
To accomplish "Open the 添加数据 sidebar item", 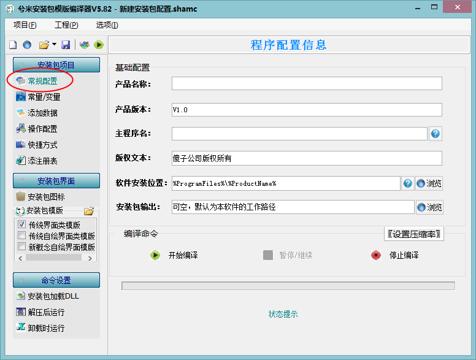I will pos(37,113).
